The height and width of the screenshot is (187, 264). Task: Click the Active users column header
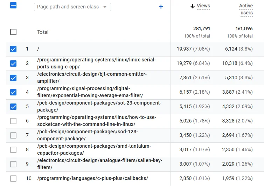click(246, 9)
